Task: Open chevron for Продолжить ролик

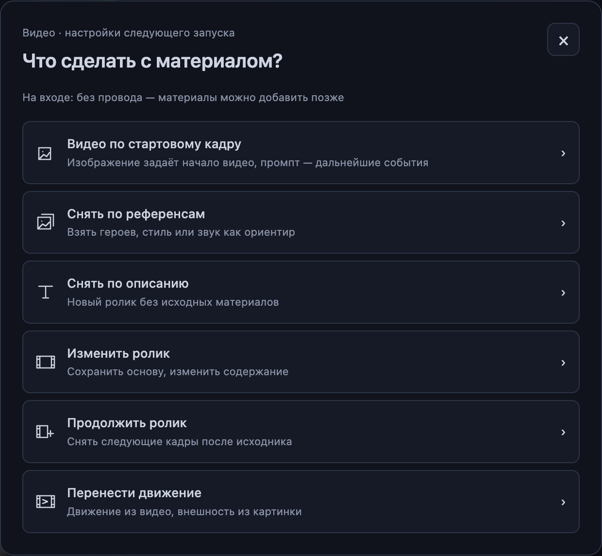Action: coord(563,432)
